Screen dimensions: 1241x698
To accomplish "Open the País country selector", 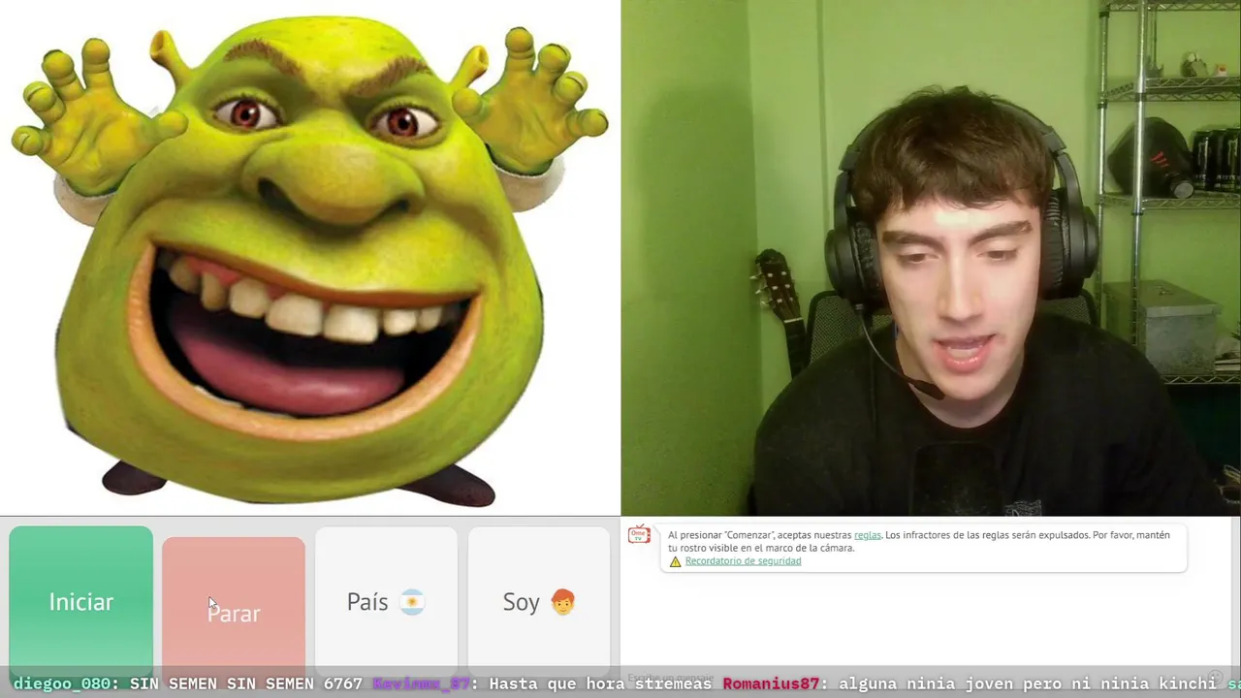I will [x=386, y=601].
